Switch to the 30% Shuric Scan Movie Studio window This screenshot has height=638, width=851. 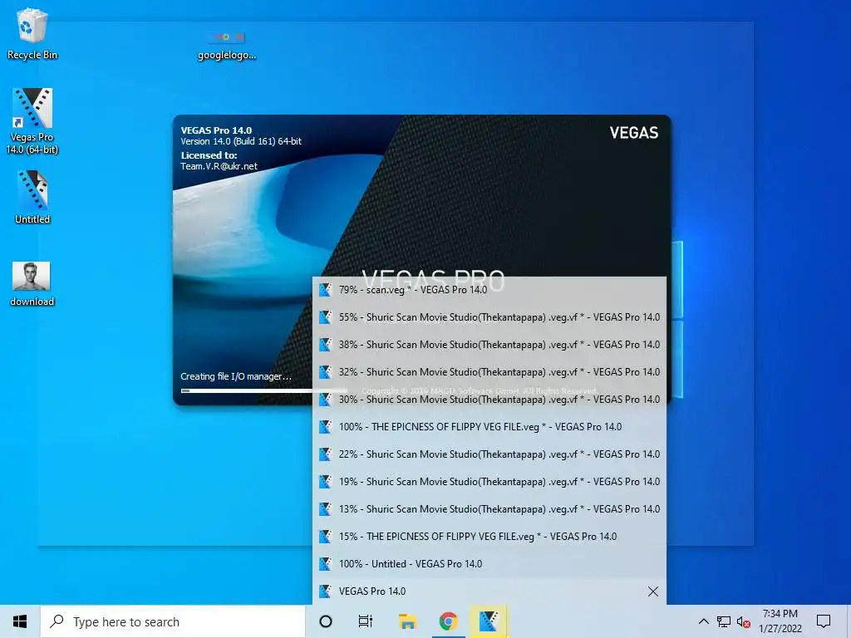click(489, 400)
